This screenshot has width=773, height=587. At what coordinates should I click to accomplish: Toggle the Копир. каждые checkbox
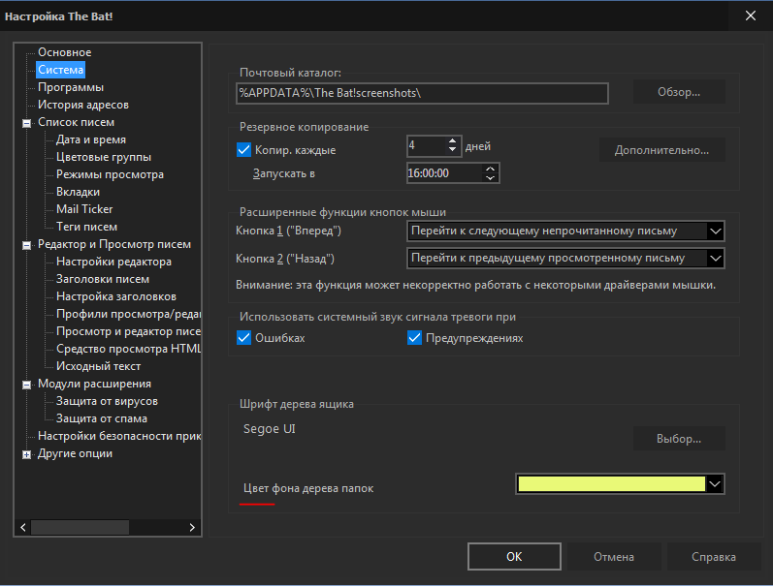point(243,150)
